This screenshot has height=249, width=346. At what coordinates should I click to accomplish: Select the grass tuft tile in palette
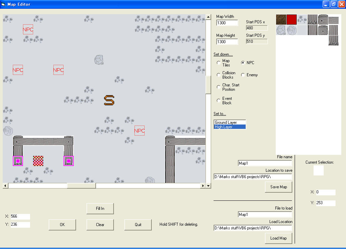[x=302, y=20]
